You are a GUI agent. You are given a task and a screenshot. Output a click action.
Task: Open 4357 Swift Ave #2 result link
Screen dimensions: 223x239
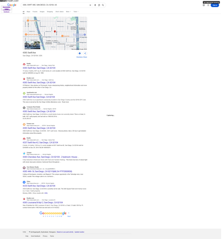[40, 142]
